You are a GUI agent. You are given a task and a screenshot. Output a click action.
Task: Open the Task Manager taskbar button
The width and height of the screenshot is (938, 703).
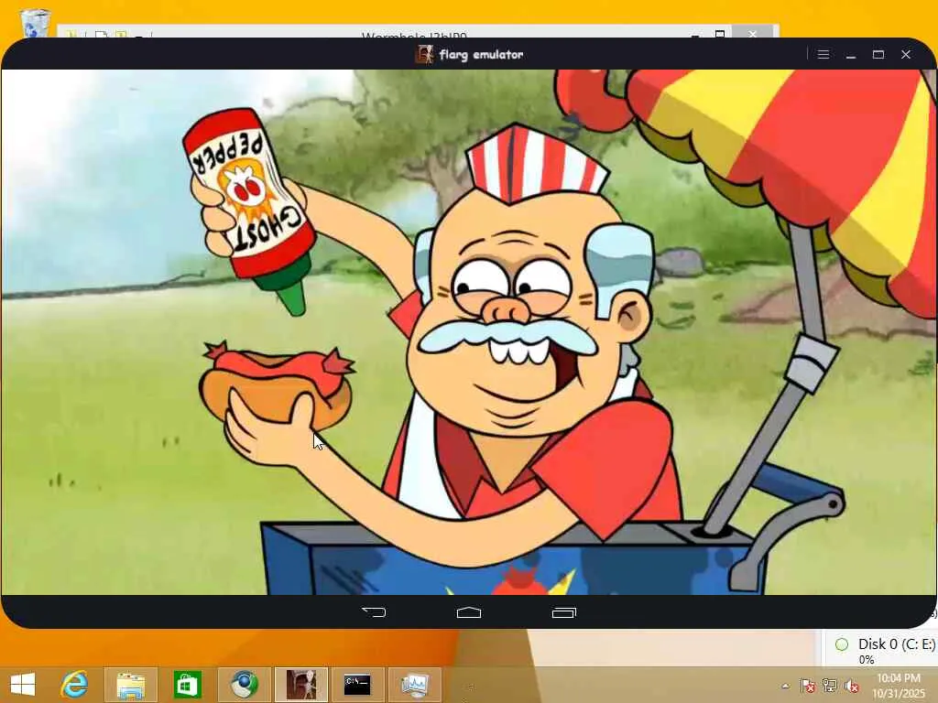click(415, 685)
